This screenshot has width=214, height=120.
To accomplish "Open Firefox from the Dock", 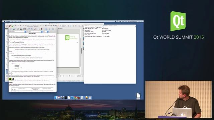I will 79,98.
